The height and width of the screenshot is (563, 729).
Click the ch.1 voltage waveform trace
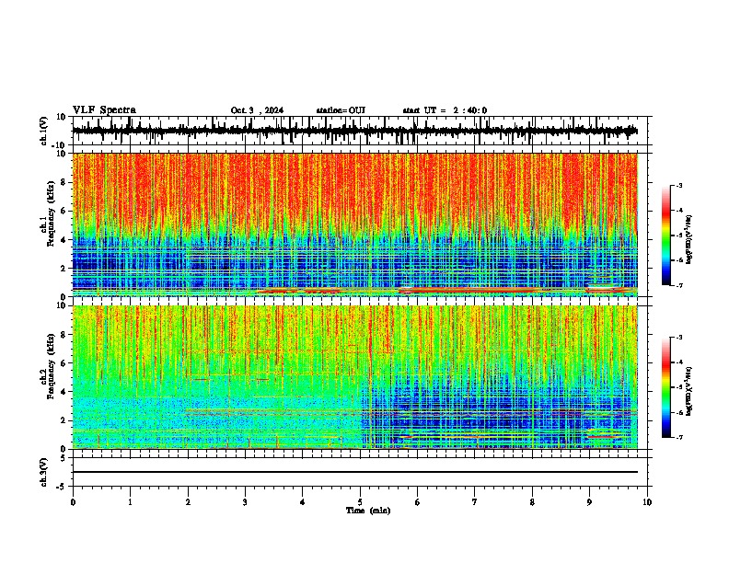(354, 131)
